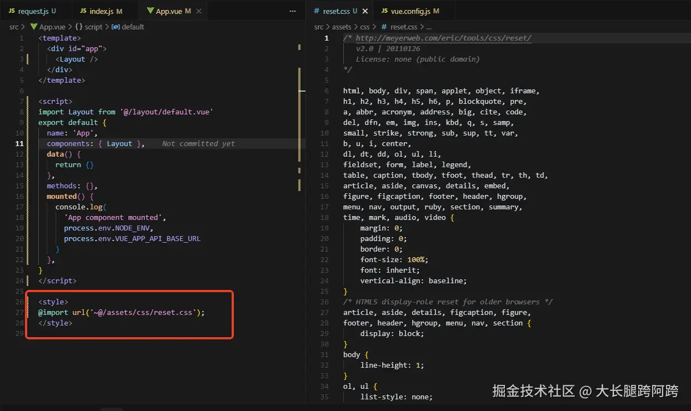The width and height of the screenshot is (691, 411).
Task: Open the reset.css breadcrumb dropdown
Action: tap(404, 27)
